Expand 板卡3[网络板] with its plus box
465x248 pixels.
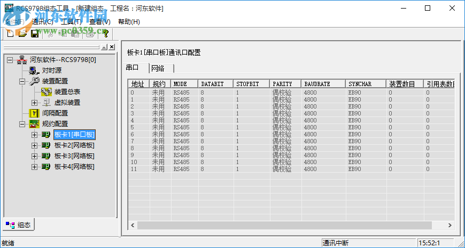(34, 156)
